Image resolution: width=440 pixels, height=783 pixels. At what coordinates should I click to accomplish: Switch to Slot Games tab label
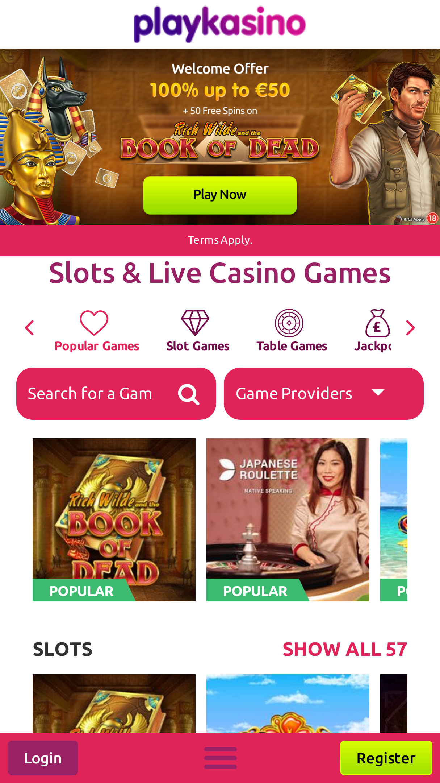(198, 346)
